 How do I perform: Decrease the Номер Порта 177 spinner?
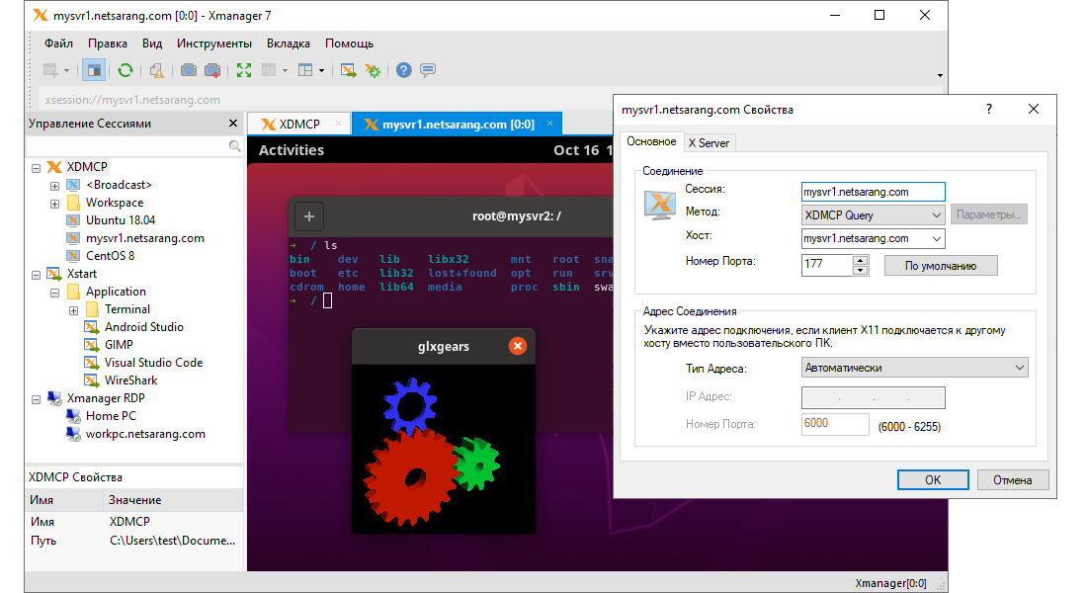(861, 271)
